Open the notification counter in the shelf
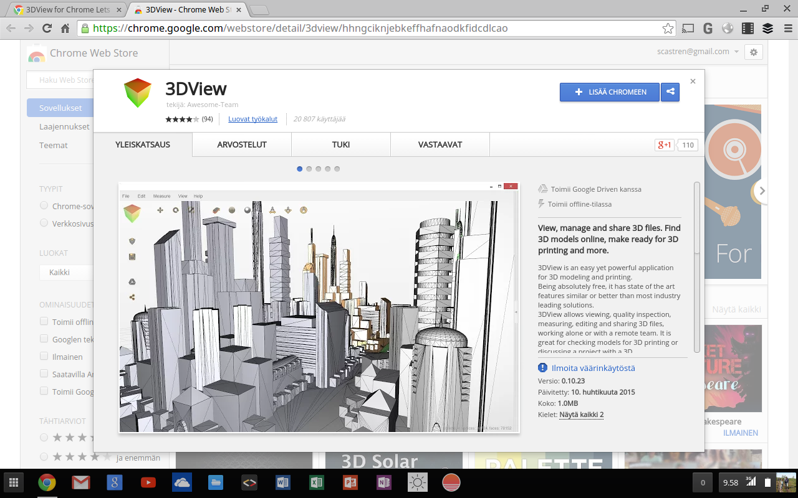 (x=703, y=482)
